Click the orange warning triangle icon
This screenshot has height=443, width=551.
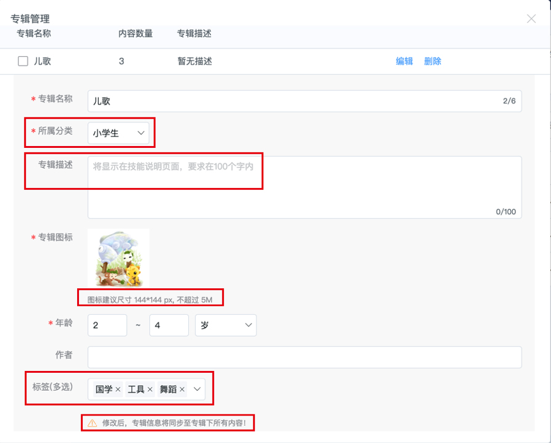pos(92,423)
